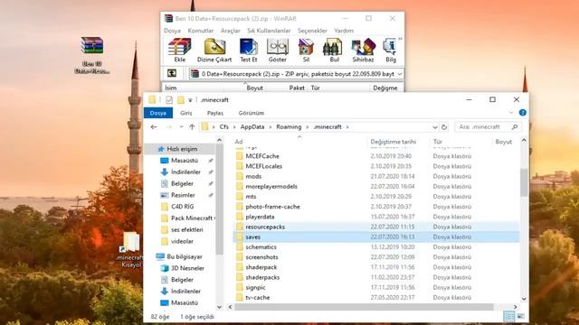
Task: Select the .minecraft shortcut on desktop
Action: pyautogui.click(x=130, y=249)
